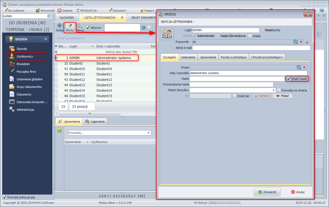Uncheck the Aktywni checkbox
Viewport: 329px width, 207px height.
pos(88,27)
